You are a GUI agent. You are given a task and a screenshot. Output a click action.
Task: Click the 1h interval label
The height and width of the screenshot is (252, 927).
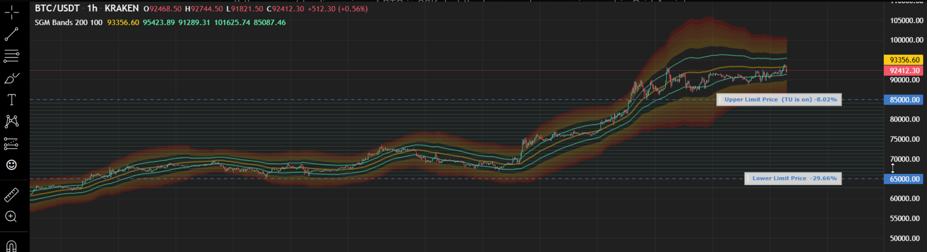(92, 8)
